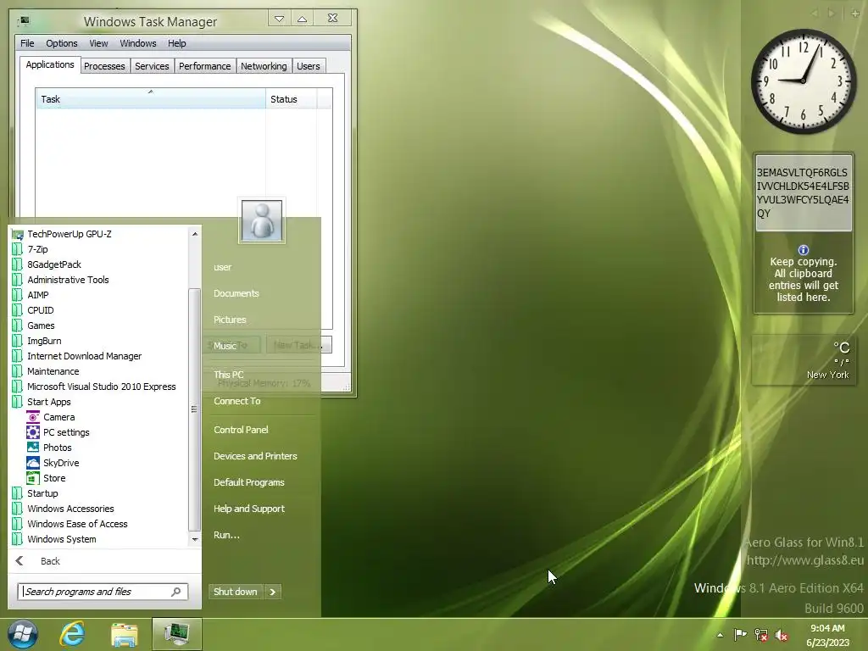The image size is (868, 651).
Task: Click the search magnifier icon
Action: tap(176, 592)
